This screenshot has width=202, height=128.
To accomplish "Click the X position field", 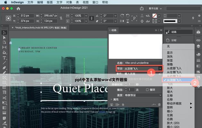I will 27,16.
